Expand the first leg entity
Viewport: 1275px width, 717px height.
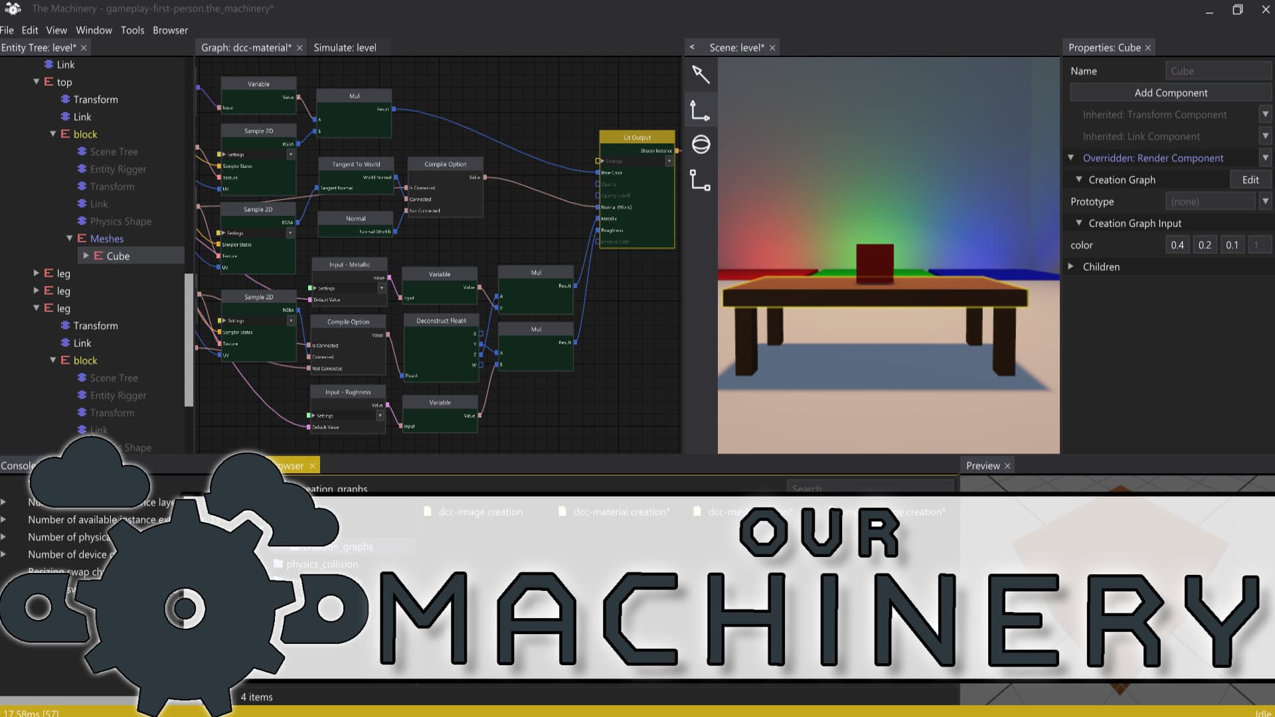[37, 273]
